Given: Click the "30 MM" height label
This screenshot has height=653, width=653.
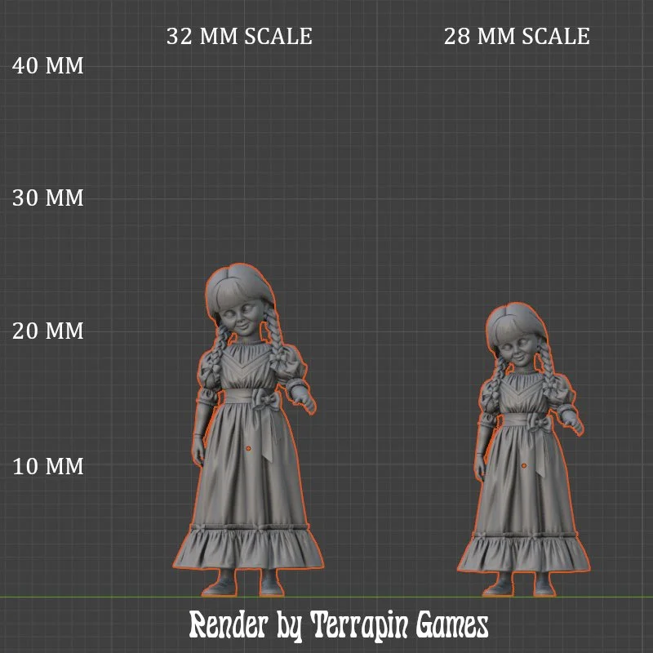Looking at the screenshot, I should click(48, 198).
